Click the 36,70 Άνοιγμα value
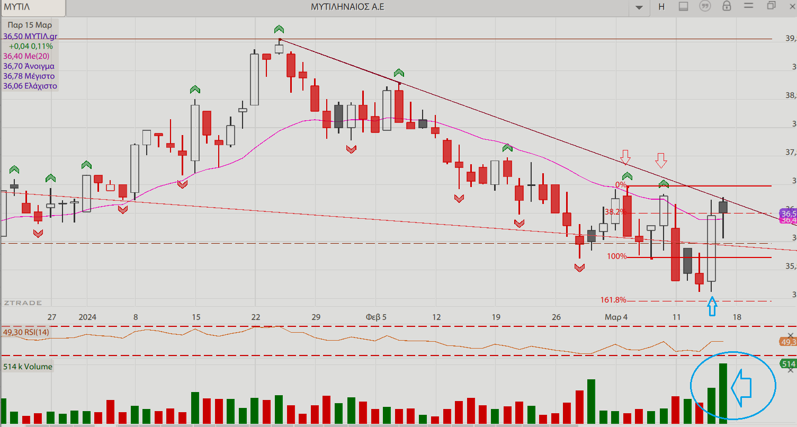 (29, 66)
